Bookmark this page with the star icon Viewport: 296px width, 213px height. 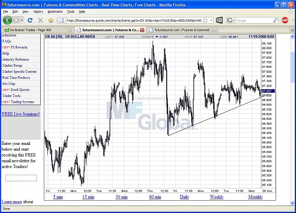coord(206,20)
